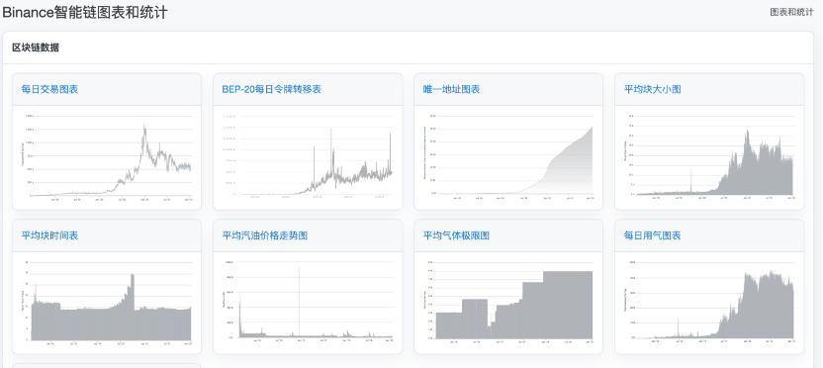Open the 唯一地址图表 link

[x=451, y=89]
